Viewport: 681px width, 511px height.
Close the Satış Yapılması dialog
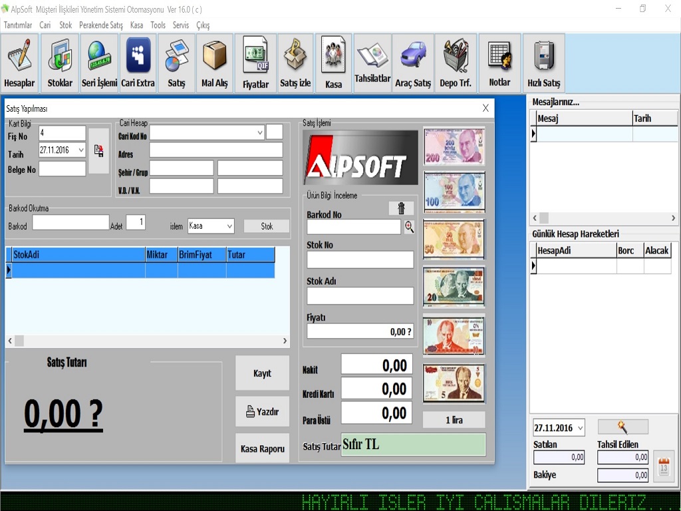(485, 108)
